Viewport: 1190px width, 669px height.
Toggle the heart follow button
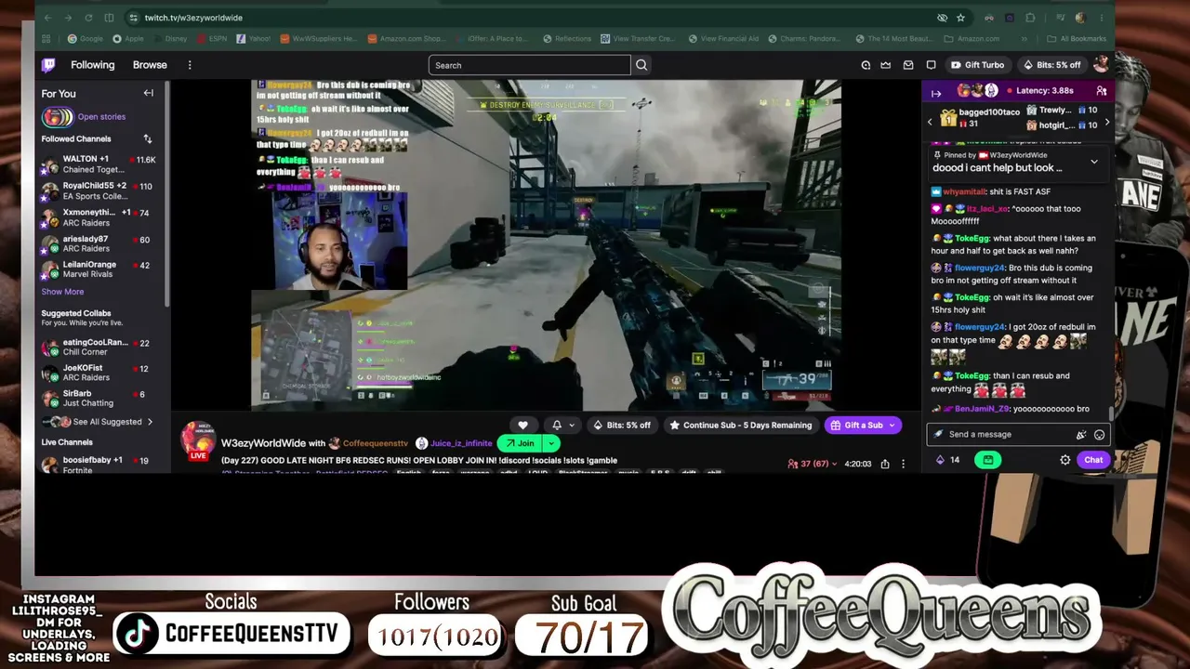click(523, 426)
